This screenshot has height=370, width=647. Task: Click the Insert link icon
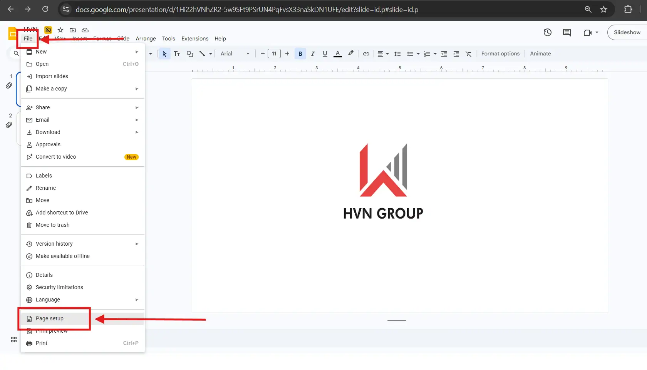(366, 54)
